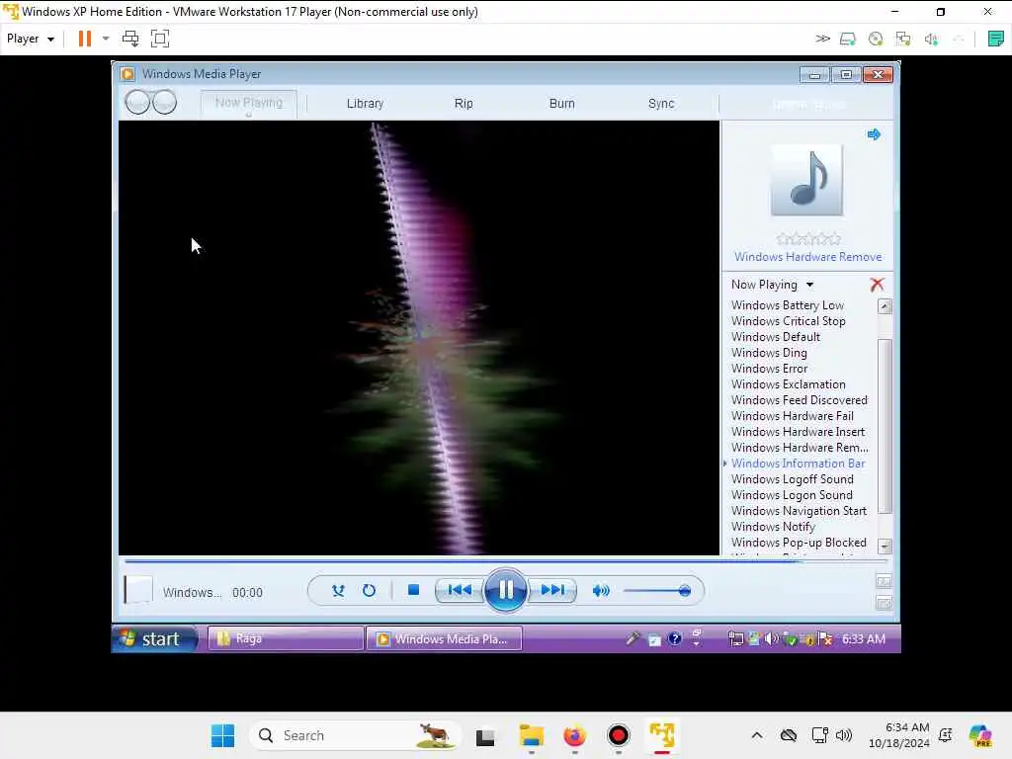Click VMware CD/DVD device icon
Viewport: 1012px width, 759px height.
coord(876,39)
